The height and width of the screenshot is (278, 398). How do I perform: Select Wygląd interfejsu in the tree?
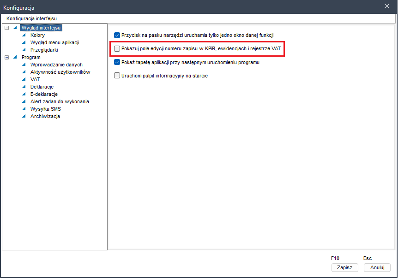click(41, 28)
